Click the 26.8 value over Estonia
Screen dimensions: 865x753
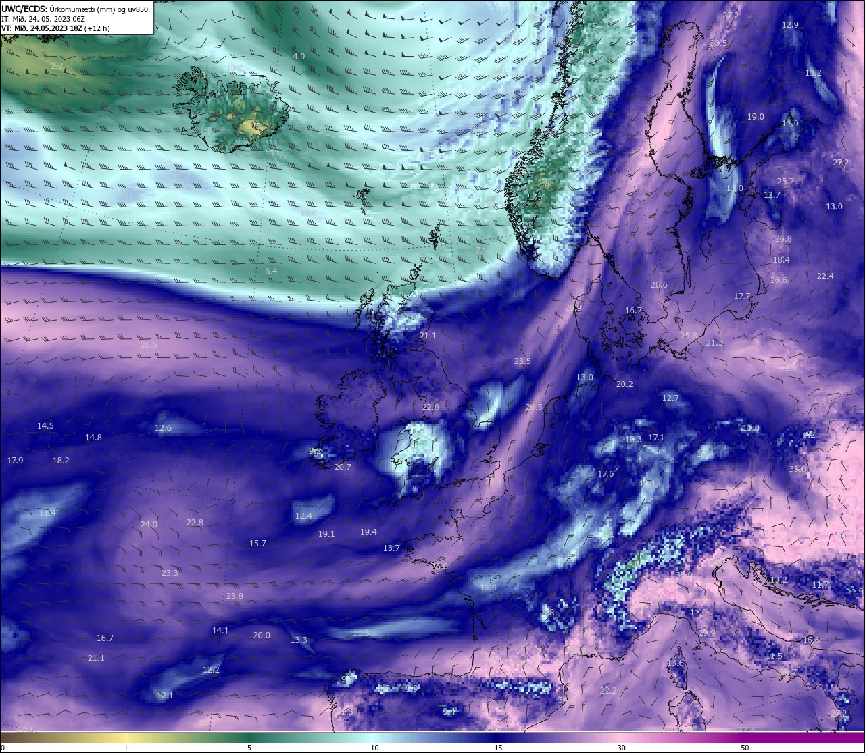[783, 239]
